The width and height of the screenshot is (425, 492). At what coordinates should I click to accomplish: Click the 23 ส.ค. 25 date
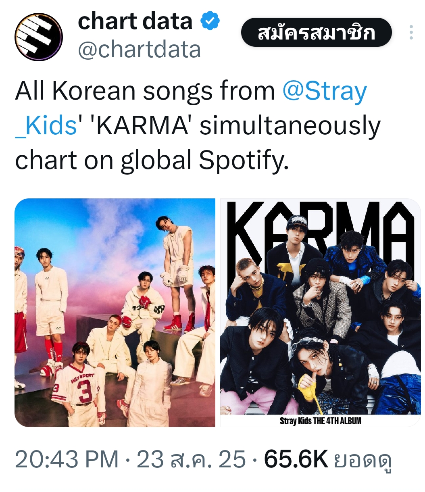191,460
